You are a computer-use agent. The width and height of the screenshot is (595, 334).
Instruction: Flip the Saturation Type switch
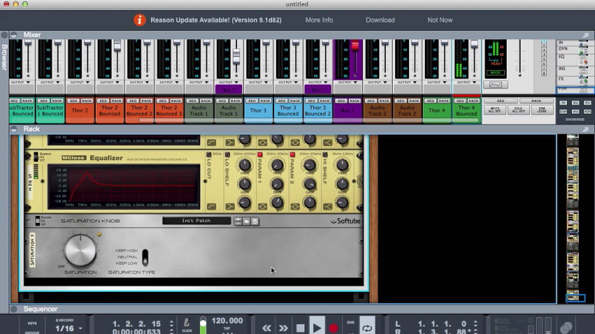[145, 257]
